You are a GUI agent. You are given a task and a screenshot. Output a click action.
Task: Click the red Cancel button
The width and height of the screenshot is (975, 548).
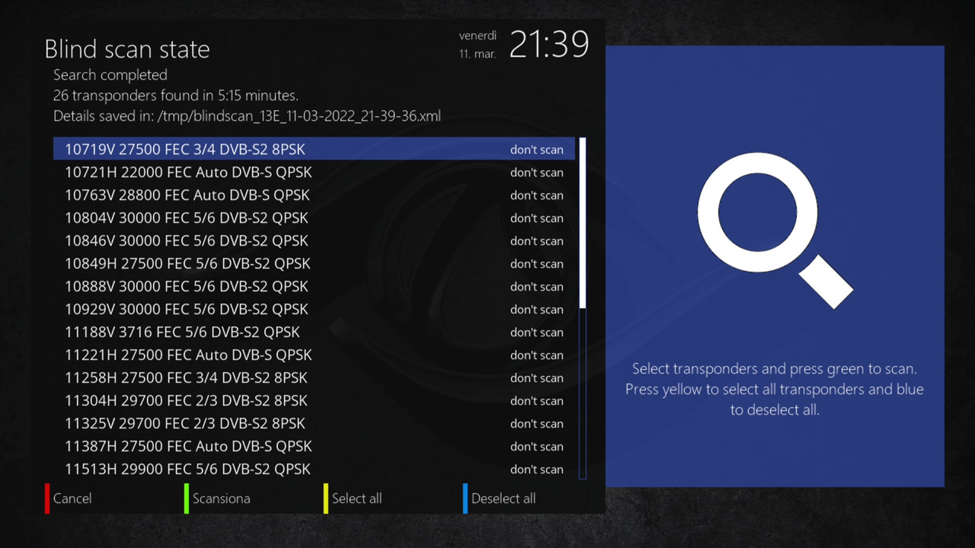coord(69,499)
